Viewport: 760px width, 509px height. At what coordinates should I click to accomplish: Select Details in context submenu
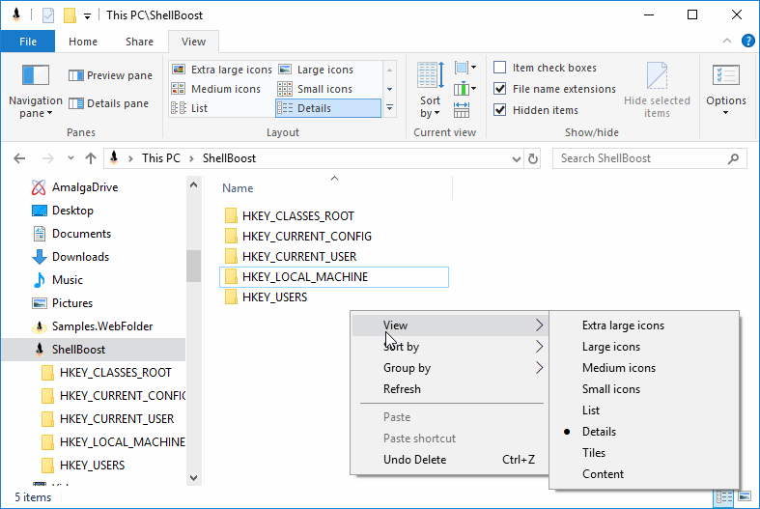tap(644, 432)
